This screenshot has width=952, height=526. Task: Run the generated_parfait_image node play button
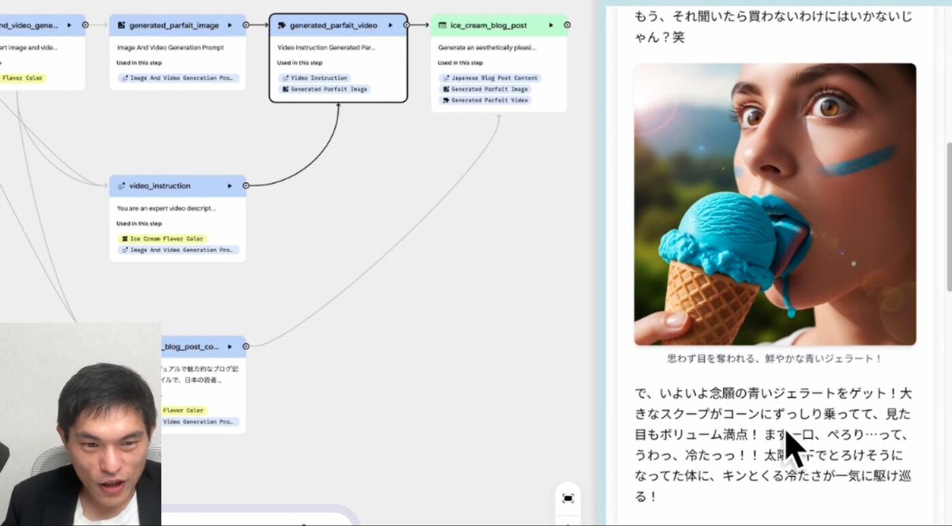coord(230,25)
